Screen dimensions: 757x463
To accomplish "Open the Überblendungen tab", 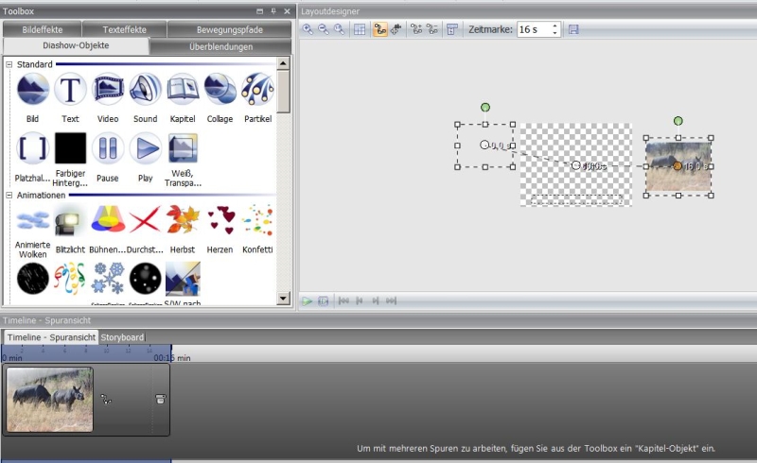I will pos(219,46).
